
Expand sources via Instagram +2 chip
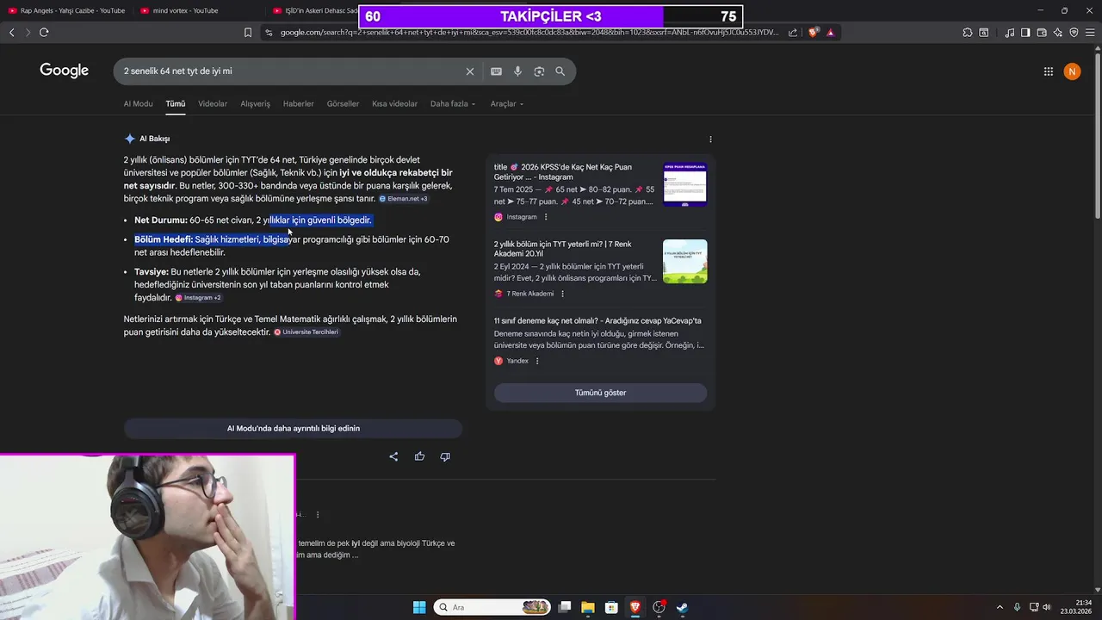tap(198, 298)
